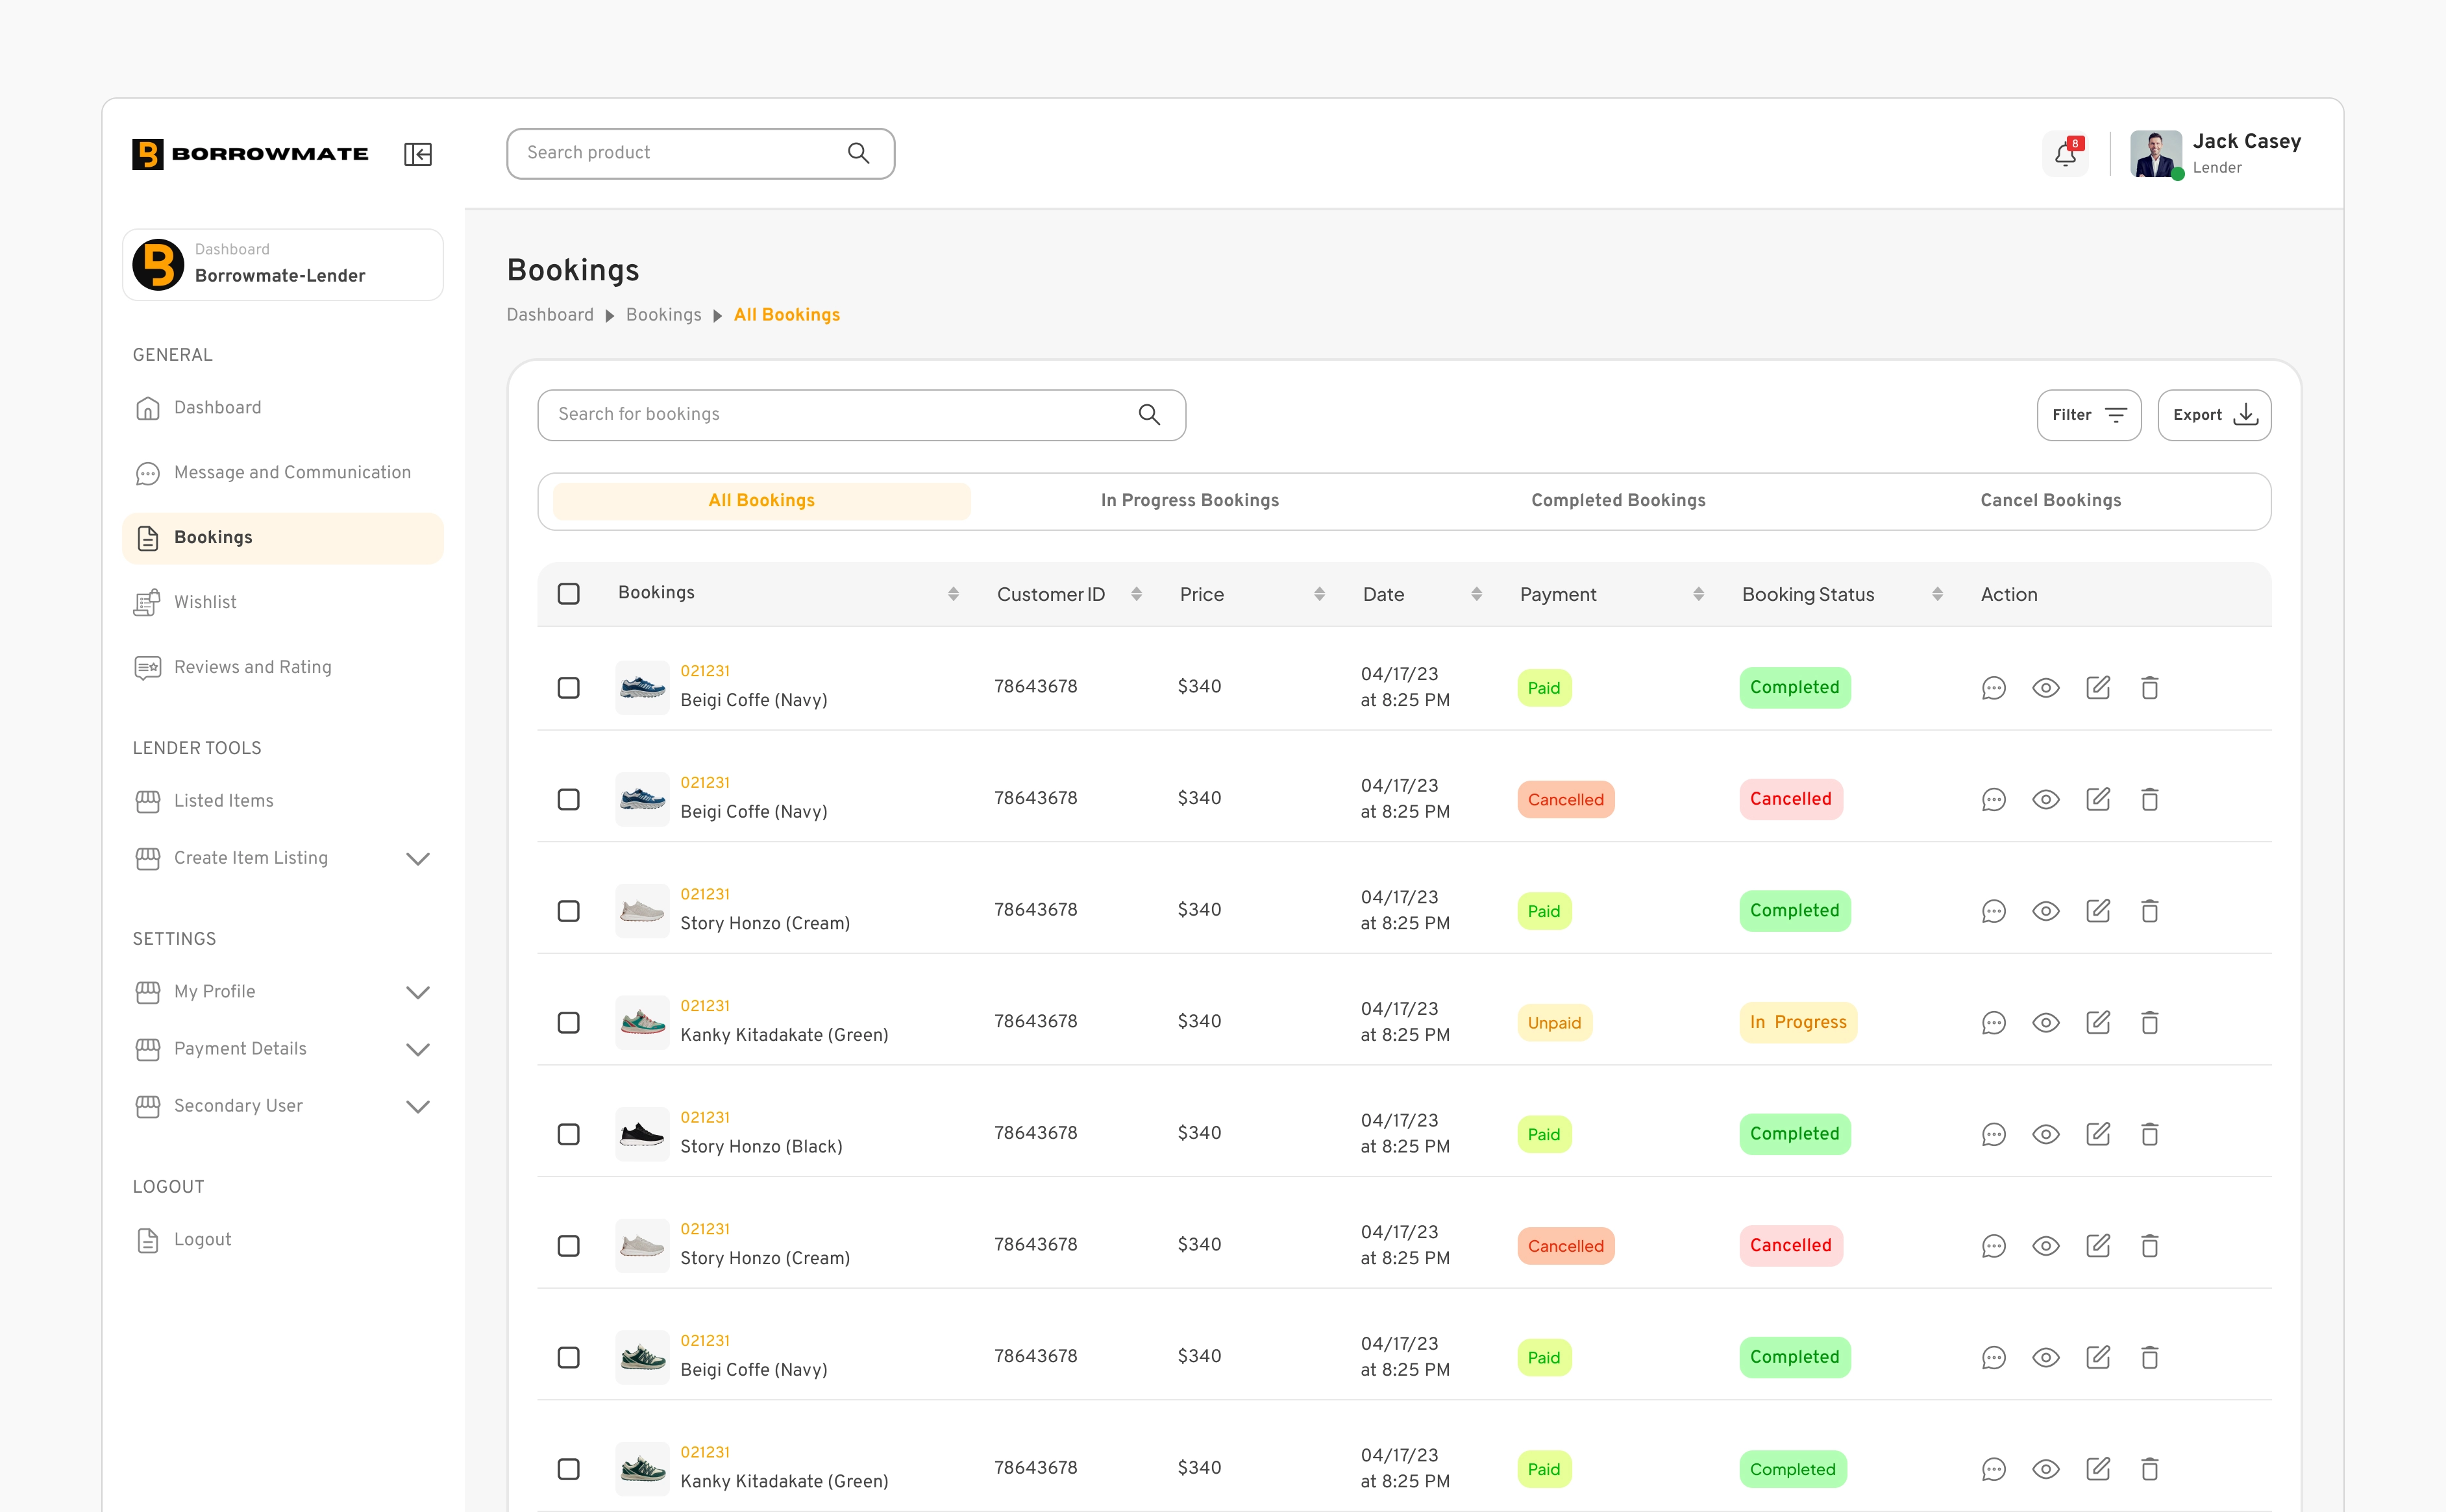This screenshot has width=2446, height=1512.
Task: Focus the Search for bookings field
Action: coord(861,415)
